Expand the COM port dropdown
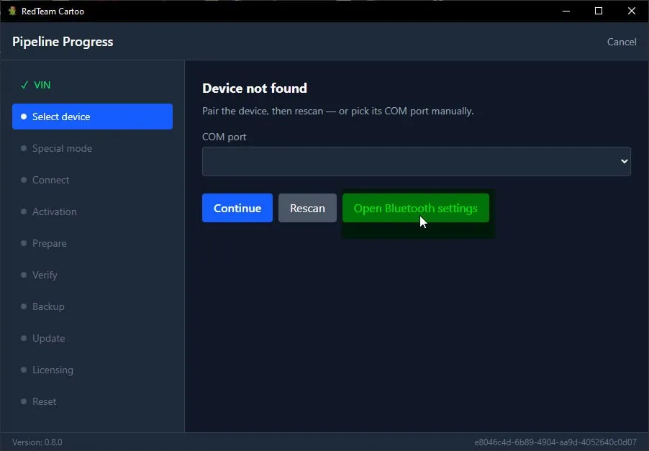This screenshot has height=451, width=649. (417, 161)
